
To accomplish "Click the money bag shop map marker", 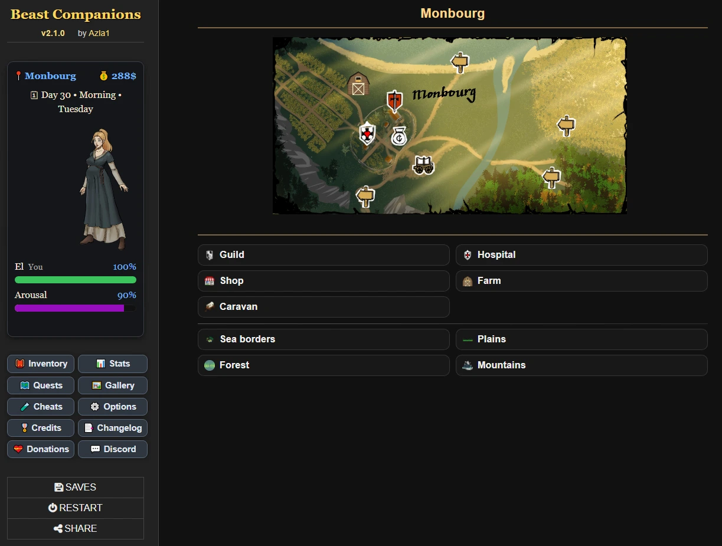I will click(x=399, y=136).
